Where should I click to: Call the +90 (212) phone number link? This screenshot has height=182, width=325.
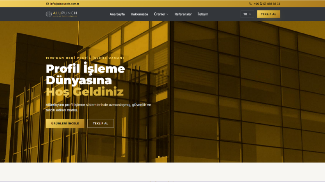267,4
